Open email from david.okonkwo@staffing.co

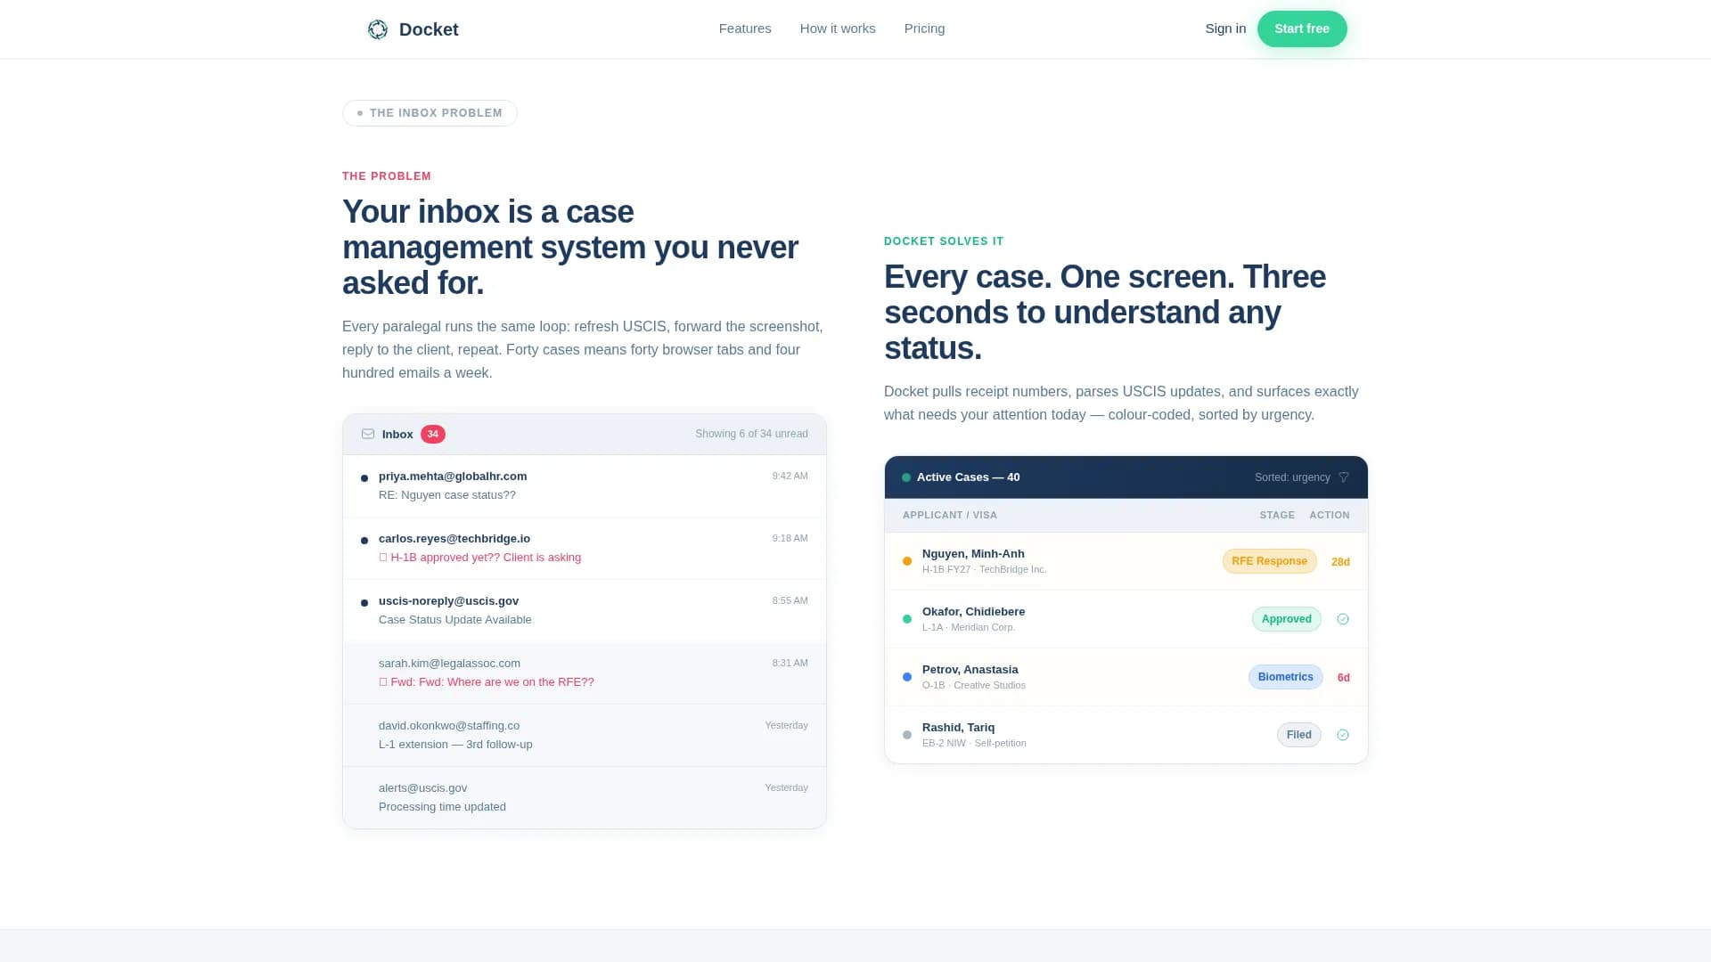click(x=585, y=736)
